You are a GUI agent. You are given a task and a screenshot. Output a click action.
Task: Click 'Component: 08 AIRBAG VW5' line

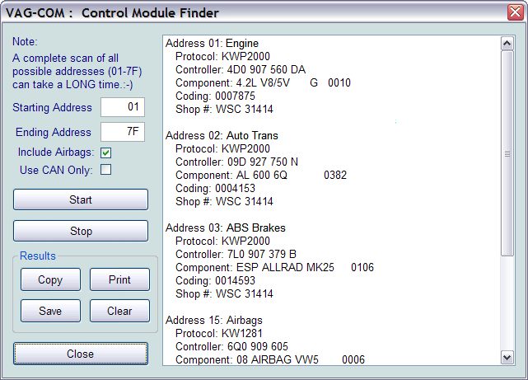click(x=270, y=359)
